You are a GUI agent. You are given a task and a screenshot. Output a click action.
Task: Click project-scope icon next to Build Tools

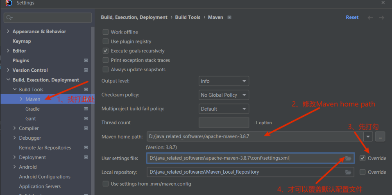point(86,89)
